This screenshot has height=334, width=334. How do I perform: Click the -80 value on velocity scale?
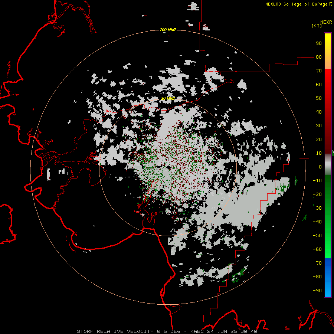click(317, 277)
